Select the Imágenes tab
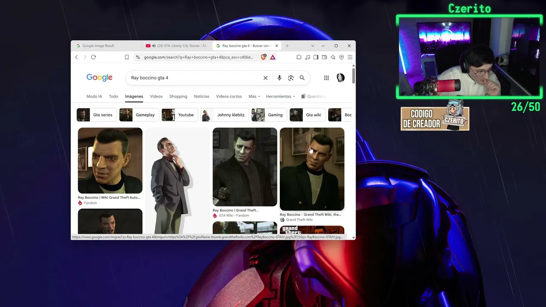Viewport: 546px width, 307px height. (x=134, y=96)
